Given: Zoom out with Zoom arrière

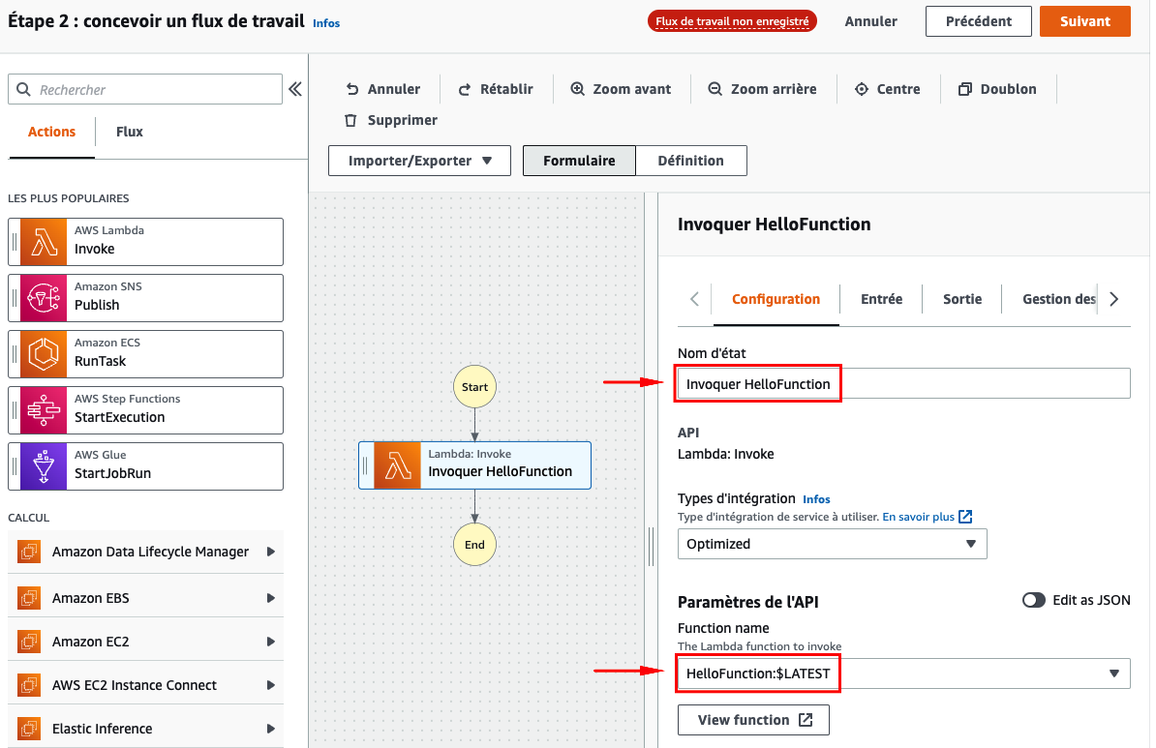Looking at the screenshot, I should pos(762,89).
